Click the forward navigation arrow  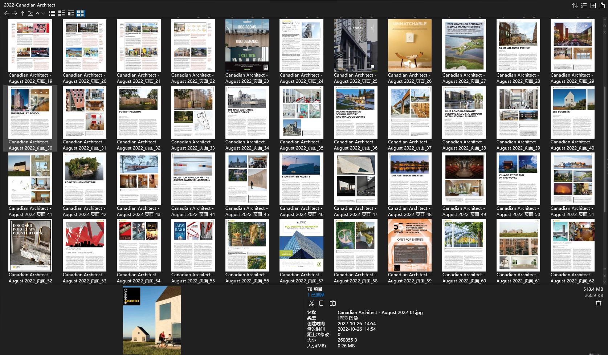coord(15,13)
